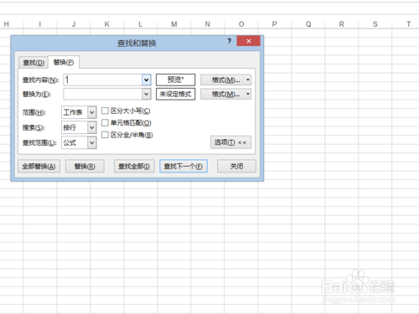The width and height of the screenshot is (419, 314).
Task: Select column header T
Action: [408, 24]
